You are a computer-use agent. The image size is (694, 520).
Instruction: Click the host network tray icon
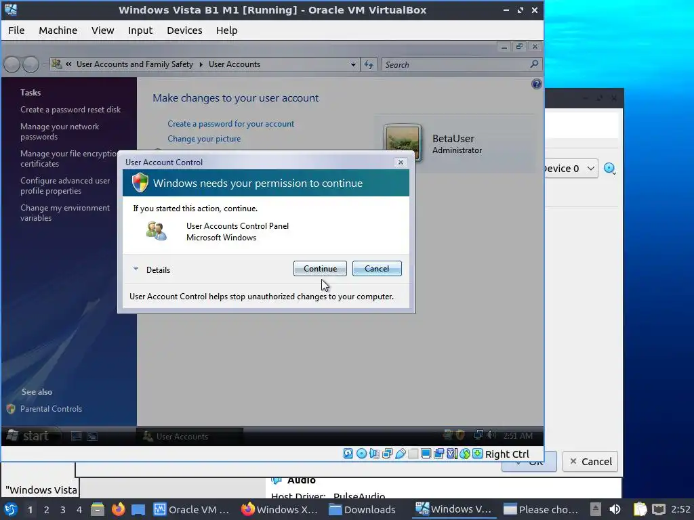tap(659, 509)
